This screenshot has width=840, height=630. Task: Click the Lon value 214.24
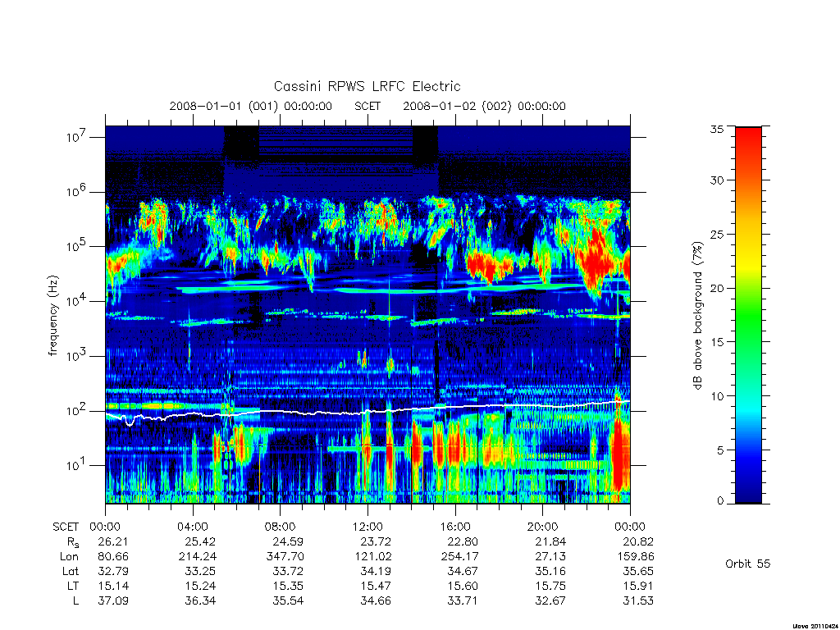198,556
